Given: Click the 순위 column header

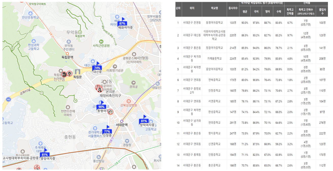Looking at the screenshot, I should 178,8.
